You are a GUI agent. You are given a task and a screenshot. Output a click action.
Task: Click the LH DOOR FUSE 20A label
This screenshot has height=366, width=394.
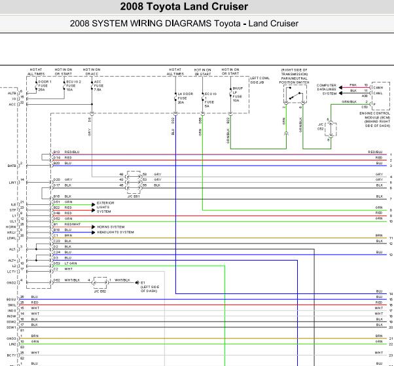pos(185,98)
